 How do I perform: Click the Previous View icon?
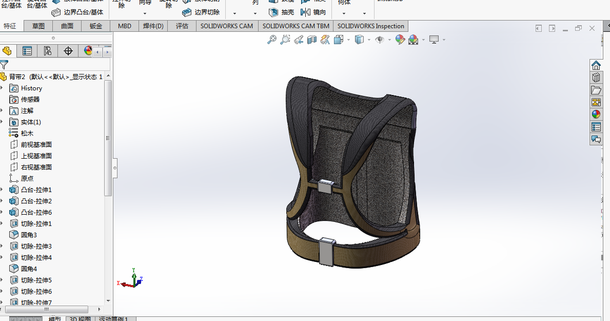point(299,40)
